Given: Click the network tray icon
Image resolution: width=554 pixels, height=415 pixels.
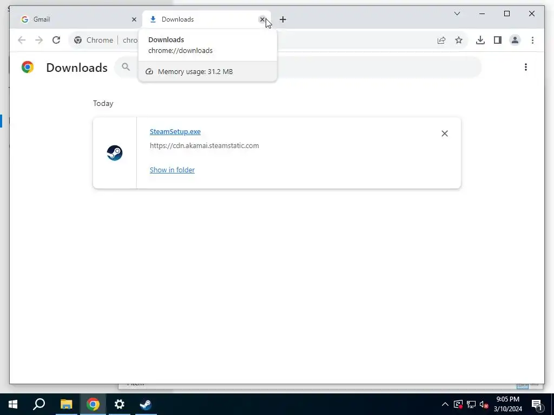Looking at the screenshot, I should point(471,404).
